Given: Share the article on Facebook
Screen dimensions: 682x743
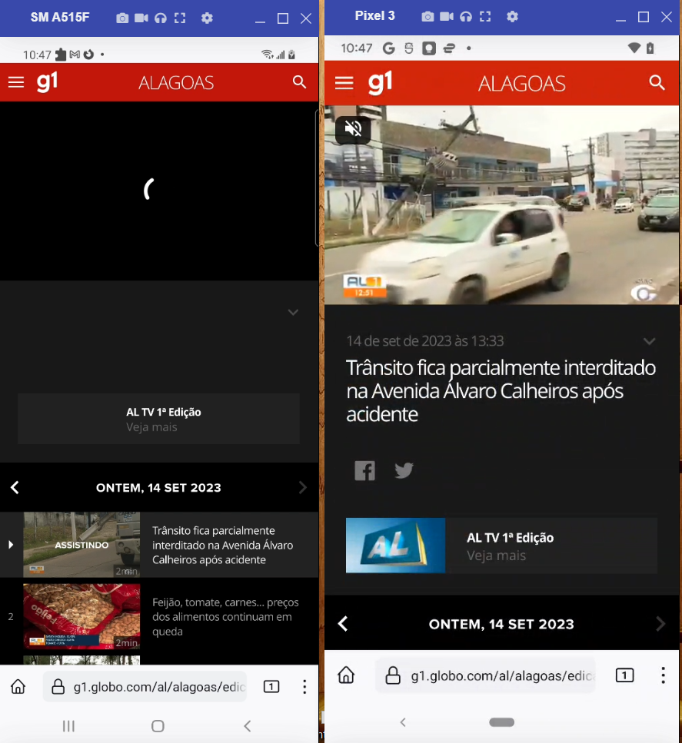Looking at the screenshot, I should 364,470.
